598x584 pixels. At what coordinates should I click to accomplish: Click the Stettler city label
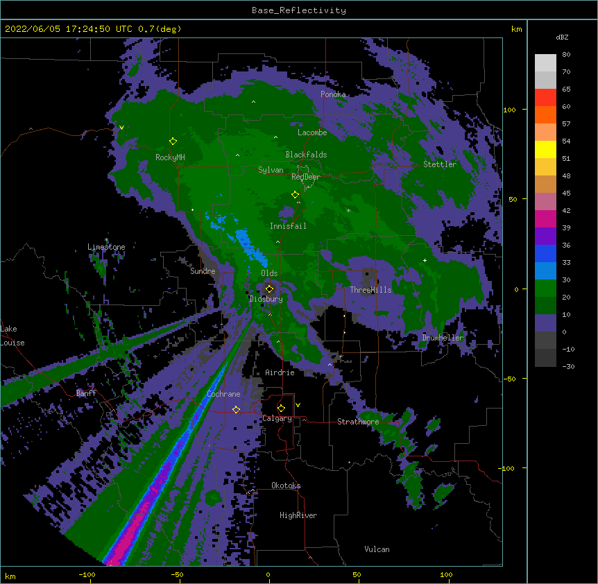[440, 164]
